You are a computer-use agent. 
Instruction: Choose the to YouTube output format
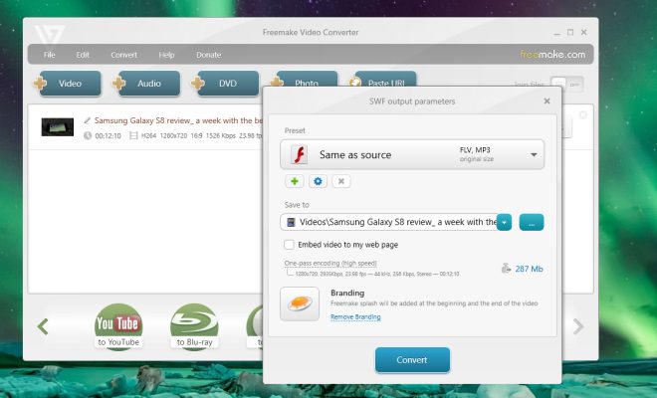118,326
